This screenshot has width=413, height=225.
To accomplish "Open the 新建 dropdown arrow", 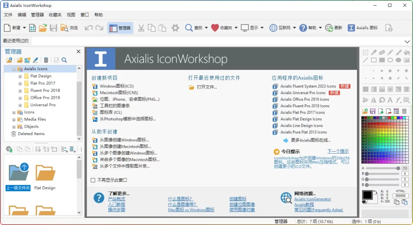I will (x=24, y=28).
